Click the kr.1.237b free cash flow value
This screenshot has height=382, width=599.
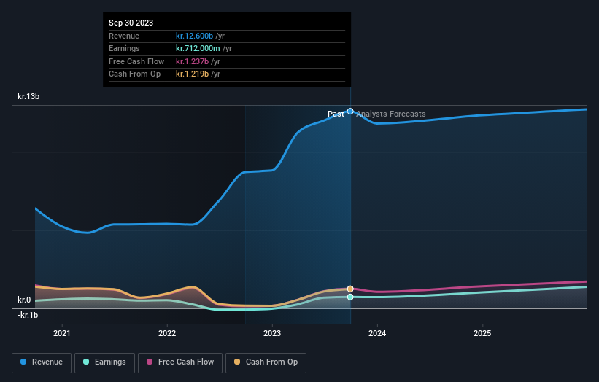pos(192,61)
